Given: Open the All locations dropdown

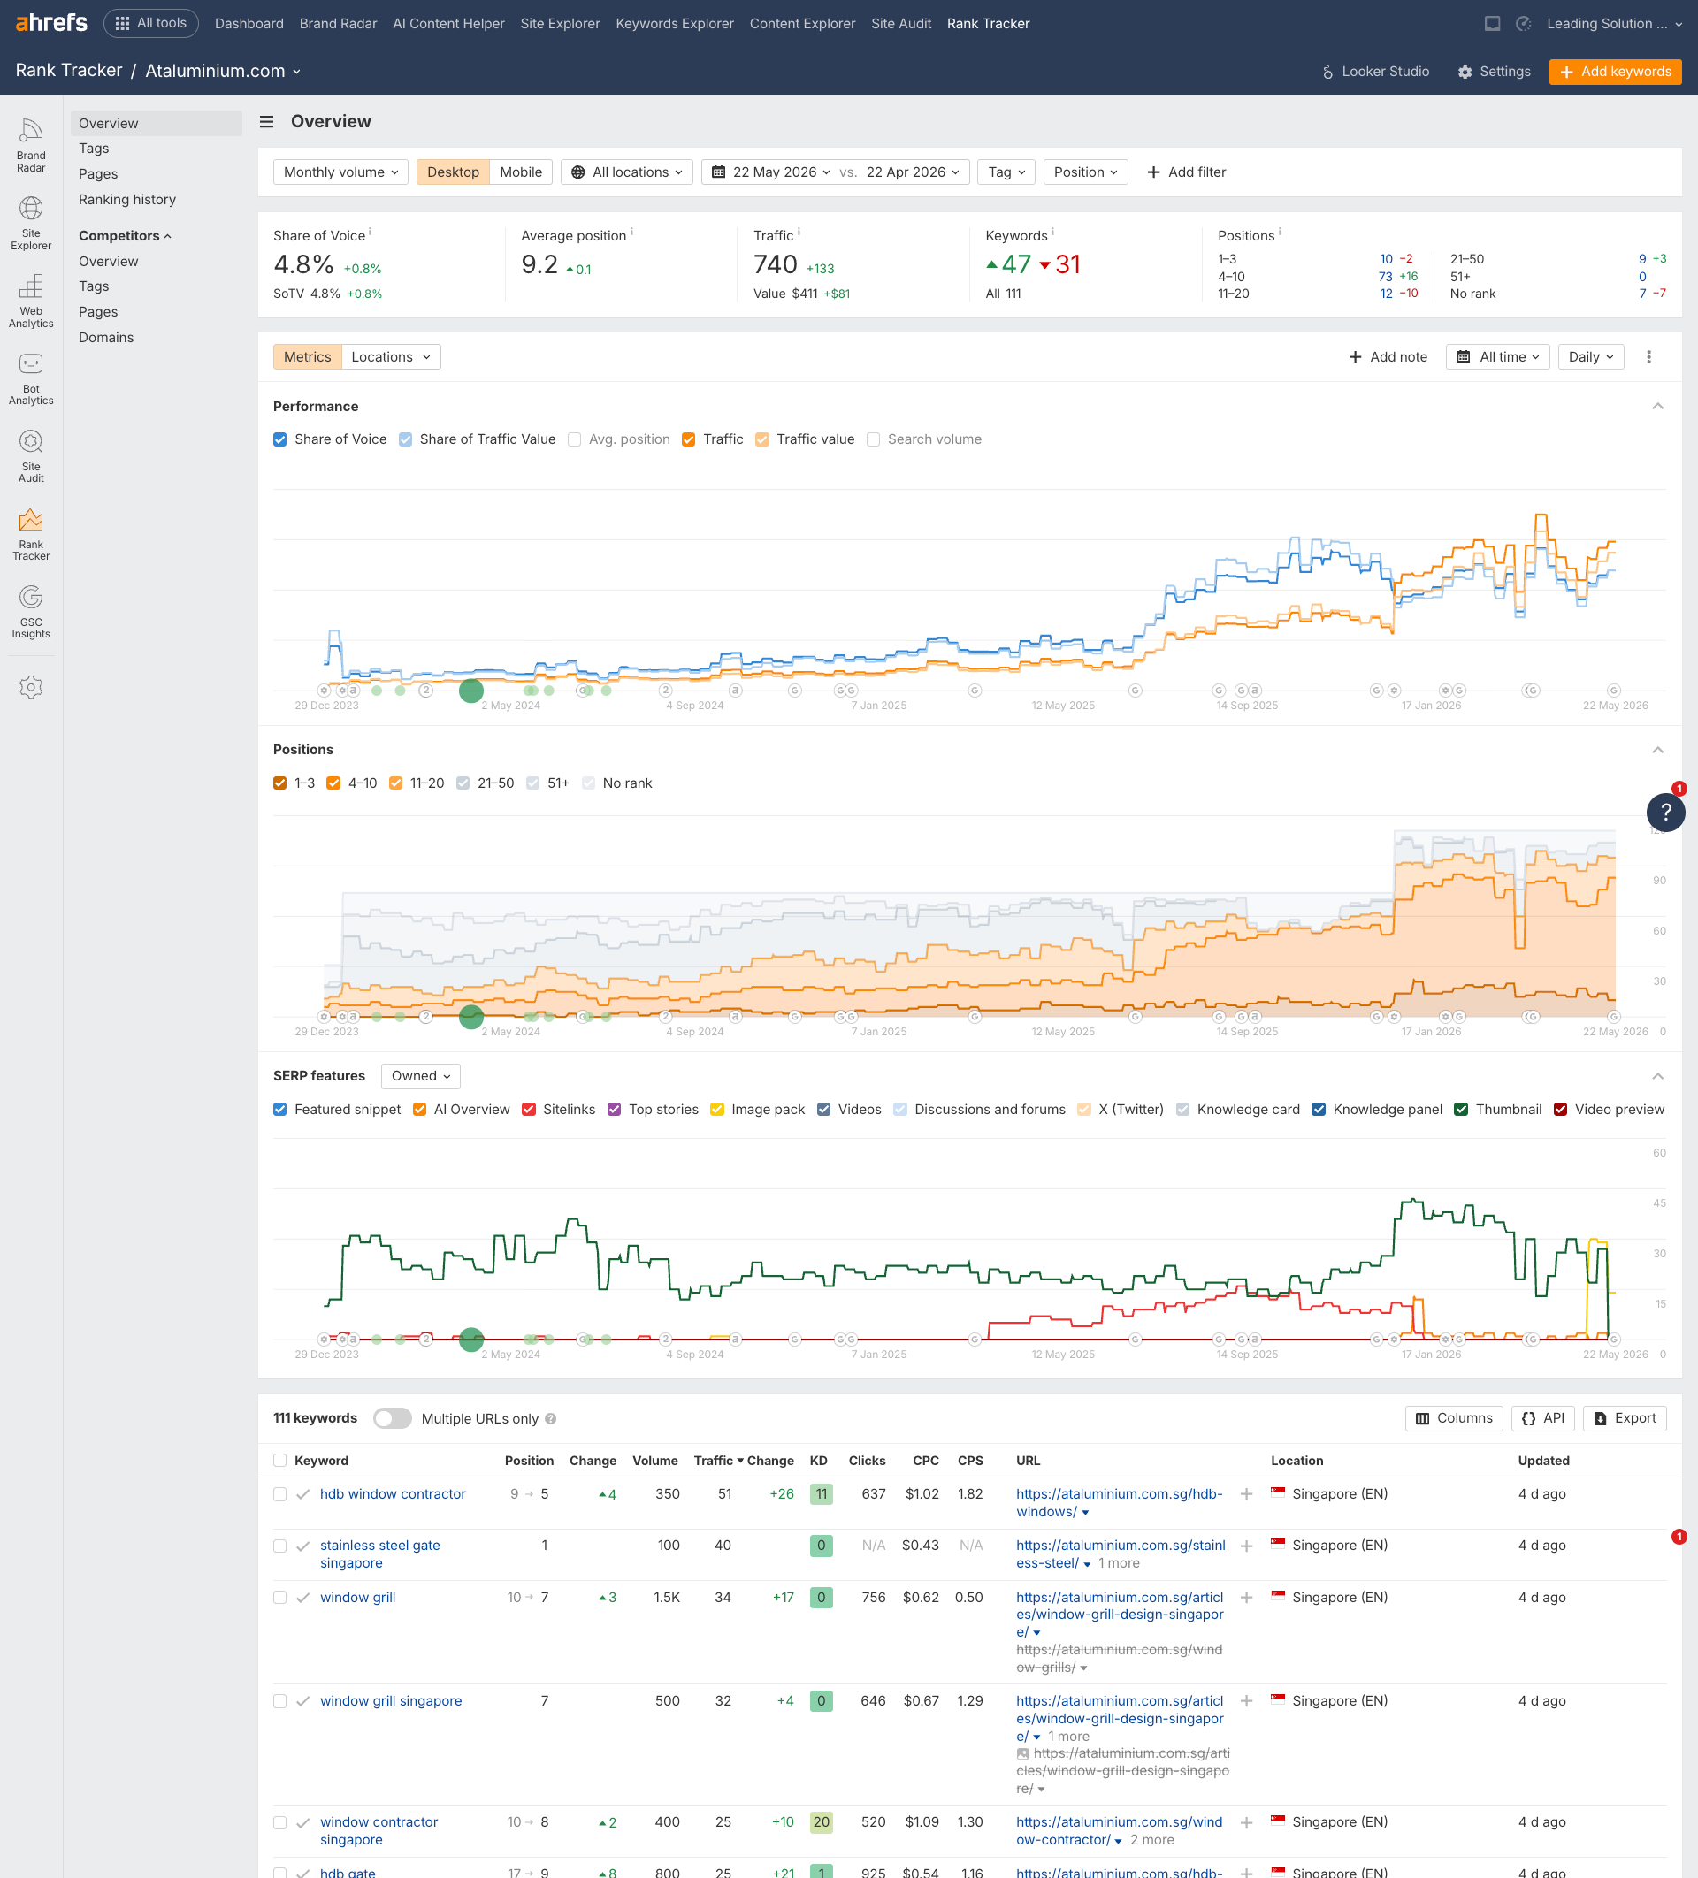Looking at the screenshot, I should [626, 172].
